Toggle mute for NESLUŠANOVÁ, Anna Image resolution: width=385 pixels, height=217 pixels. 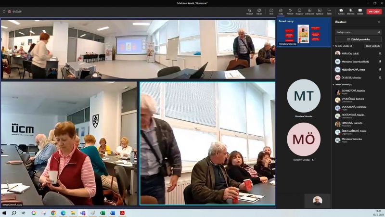[x=380, y=69]
